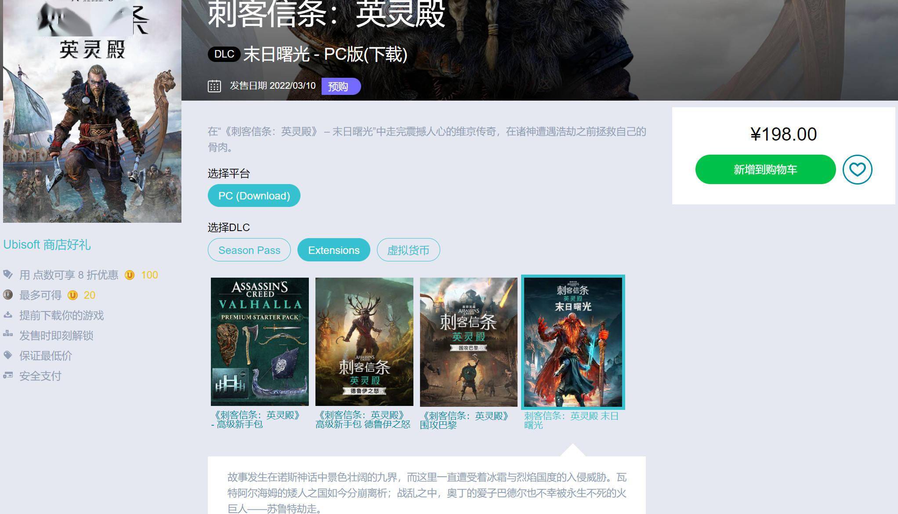Click 新增到购物车 add to cart button
898x514 pixels.
click(765, 169)
